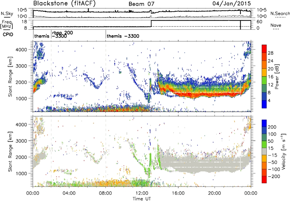Select the Beam 07 header label

click(x=141, y=4)
